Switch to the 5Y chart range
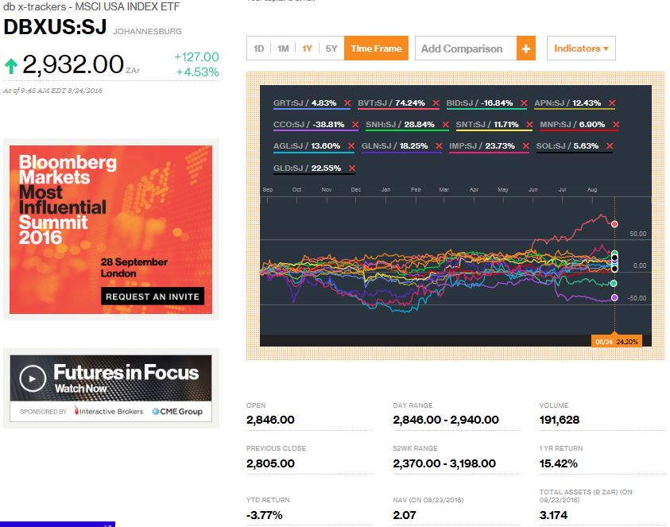Image resolution: width=670 pixels, height=527 pixels. click(331, 48)
